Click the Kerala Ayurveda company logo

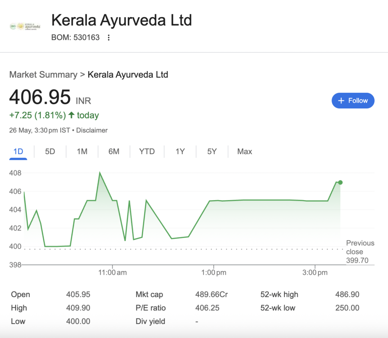[25, 26]
